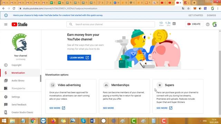Click the LEARN MORE button

click(x=79, y=58)
